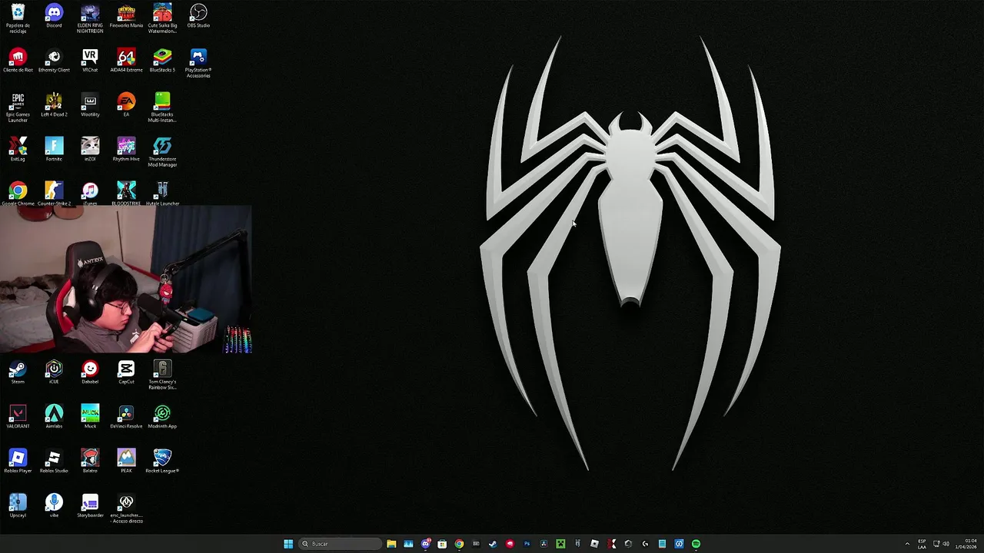Select the VRChat desktop shortcut
984x553 pixels.
click(x=90, y=61)
